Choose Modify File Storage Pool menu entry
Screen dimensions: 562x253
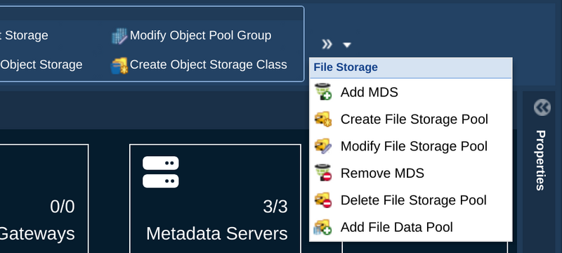point(411,146)
